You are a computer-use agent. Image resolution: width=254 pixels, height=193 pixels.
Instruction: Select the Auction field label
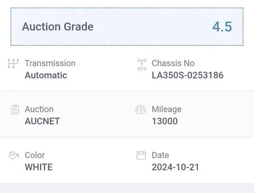(x=39, y=109)
